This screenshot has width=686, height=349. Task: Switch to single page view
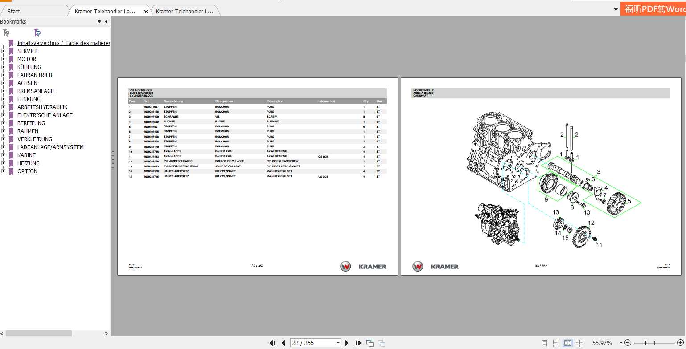coord(544,343)
